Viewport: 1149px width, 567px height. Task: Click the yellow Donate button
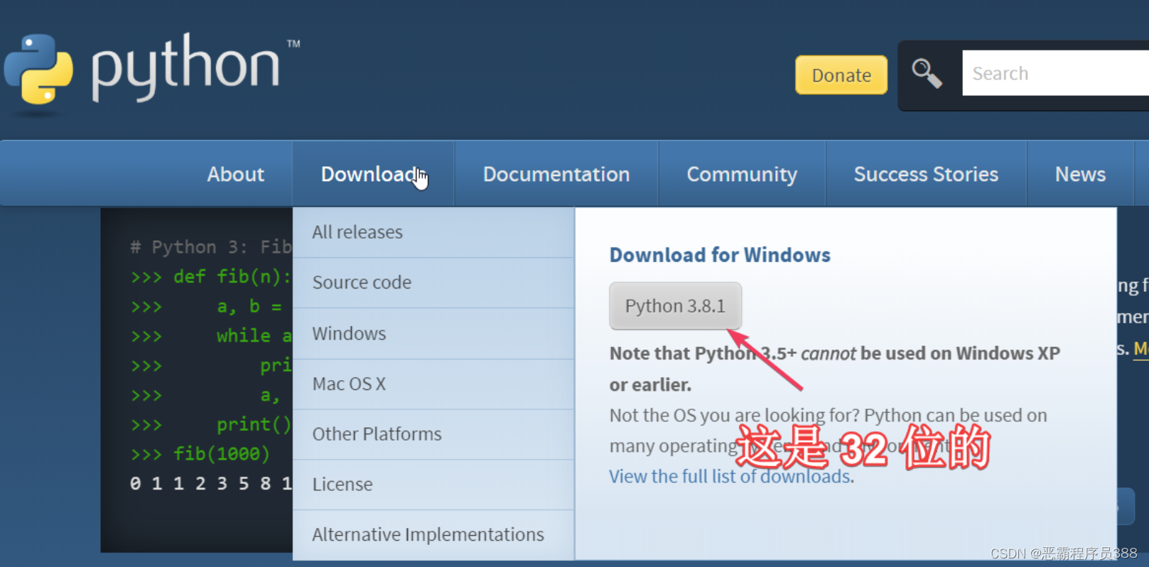pyautogui.click(x=841, y=75)
